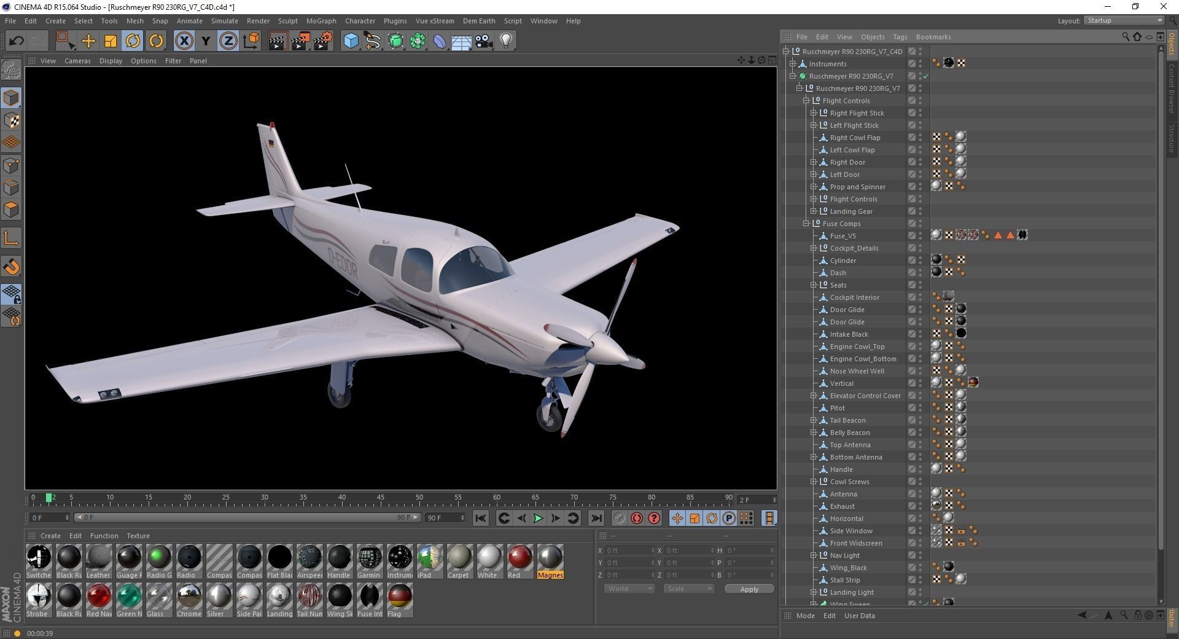
Task: Go to start of animation
Action: click(481, 518)
